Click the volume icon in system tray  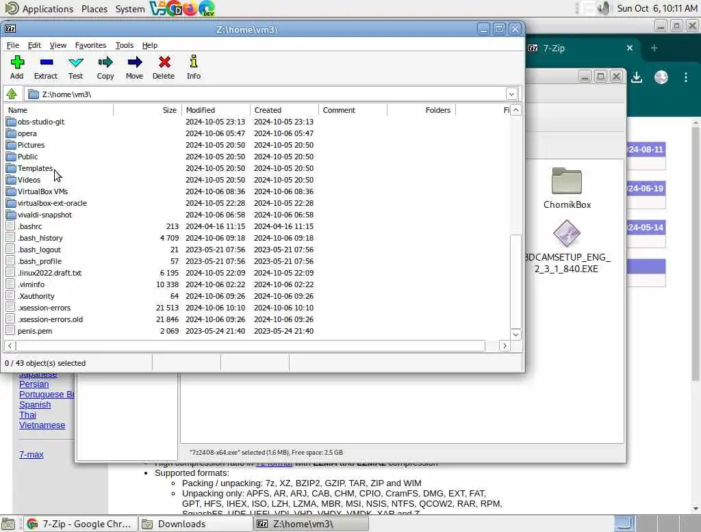coord(604,8)
